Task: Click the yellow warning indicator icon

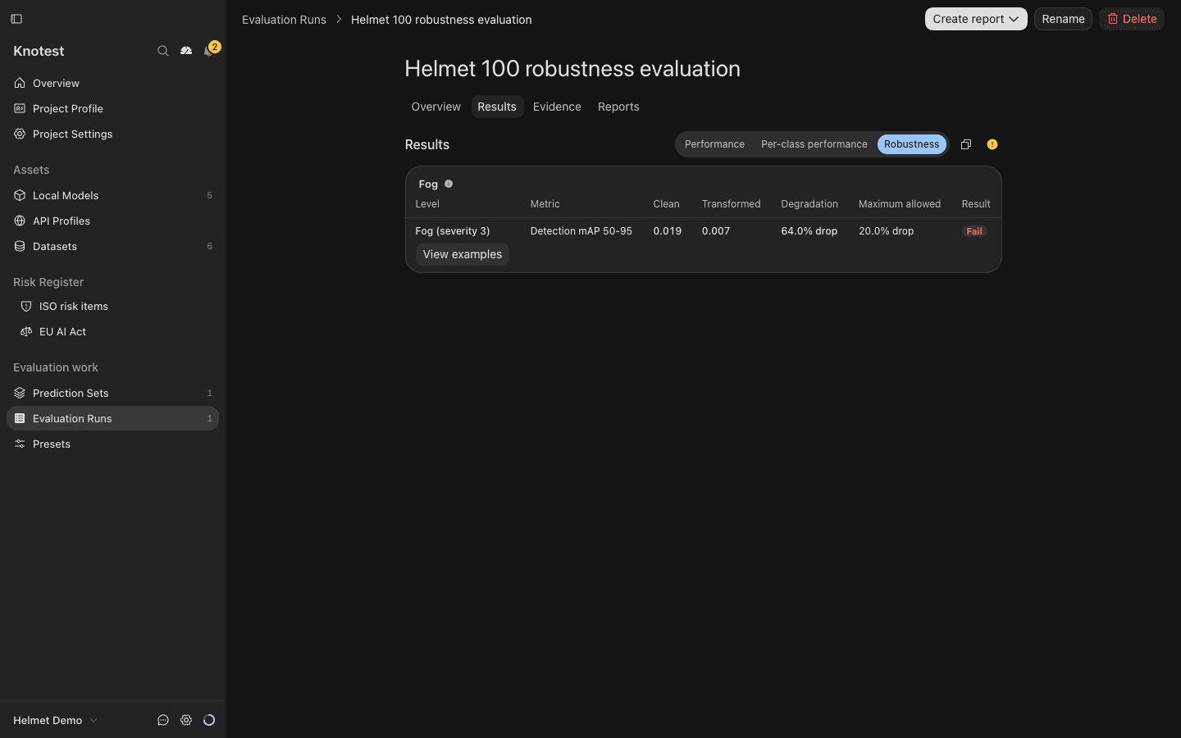Action: coord(992,144)
